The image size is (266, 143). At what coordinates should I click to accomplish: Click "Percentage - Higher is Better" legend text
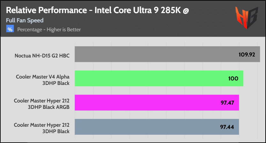(49, 29)
